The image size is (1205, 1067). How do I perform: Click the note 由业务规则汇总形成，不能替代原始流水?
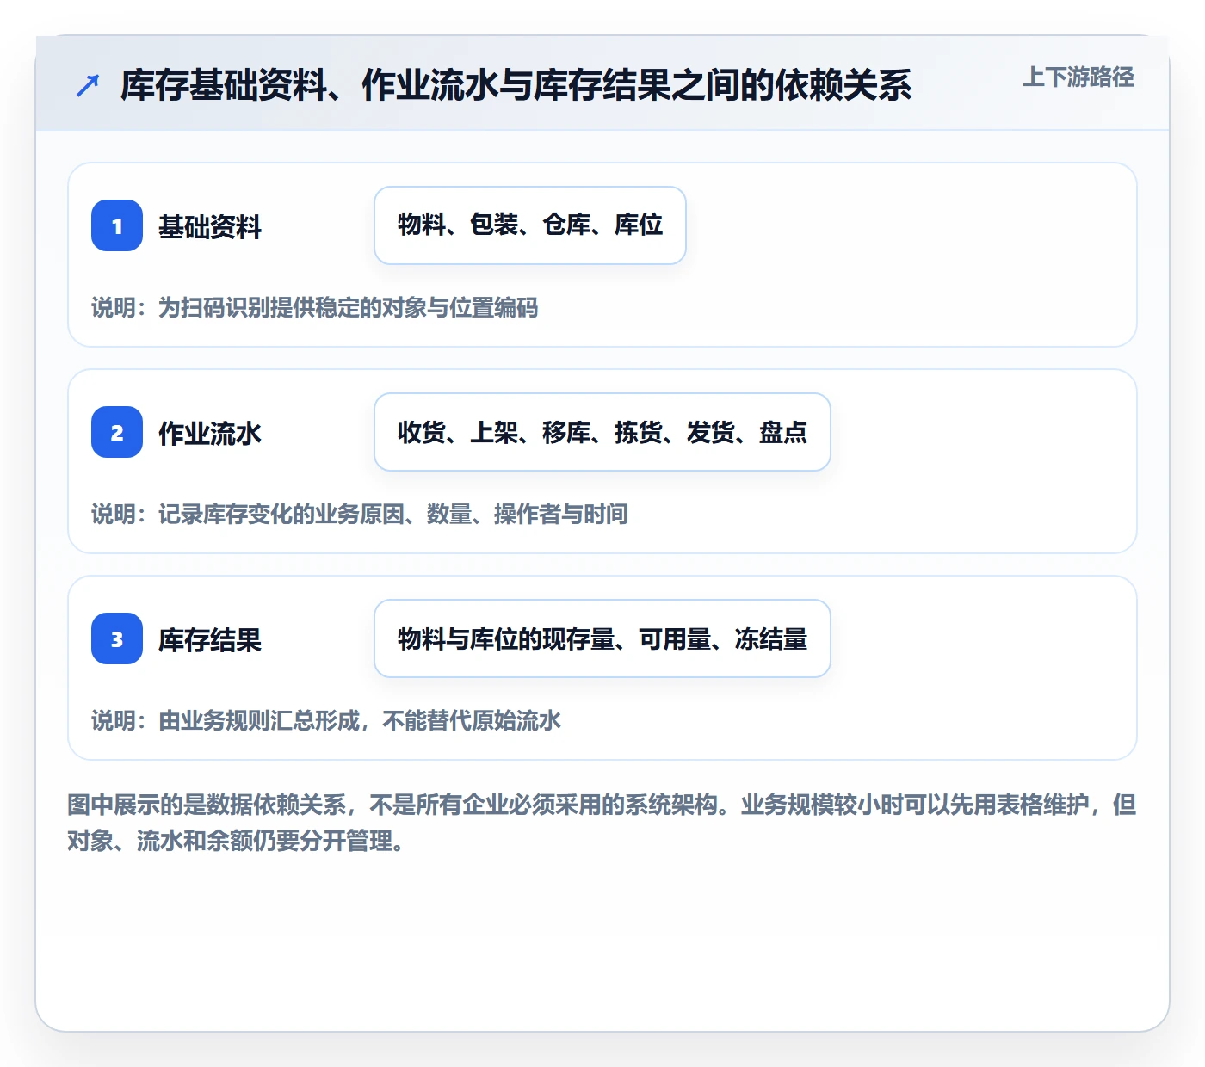(326, 721)
